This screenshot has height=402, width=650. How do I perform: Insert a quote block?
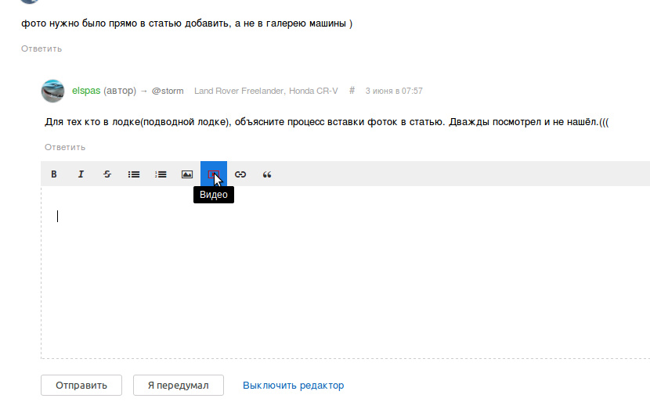coord(267,174)
